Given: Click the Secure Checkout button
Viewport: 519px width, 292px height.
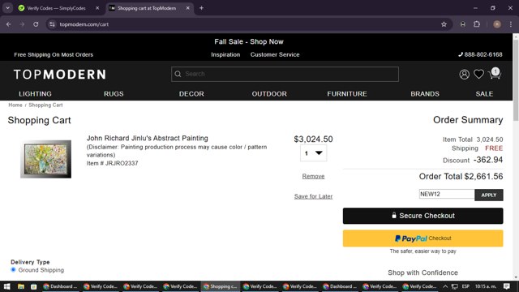Looking at the screenshot, I should tap(422, 216).
